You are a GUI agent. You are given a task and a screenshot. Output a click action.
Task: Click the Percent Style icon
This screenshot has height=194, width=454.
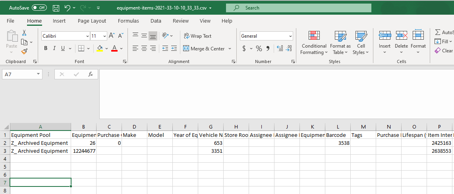(259, 48)
